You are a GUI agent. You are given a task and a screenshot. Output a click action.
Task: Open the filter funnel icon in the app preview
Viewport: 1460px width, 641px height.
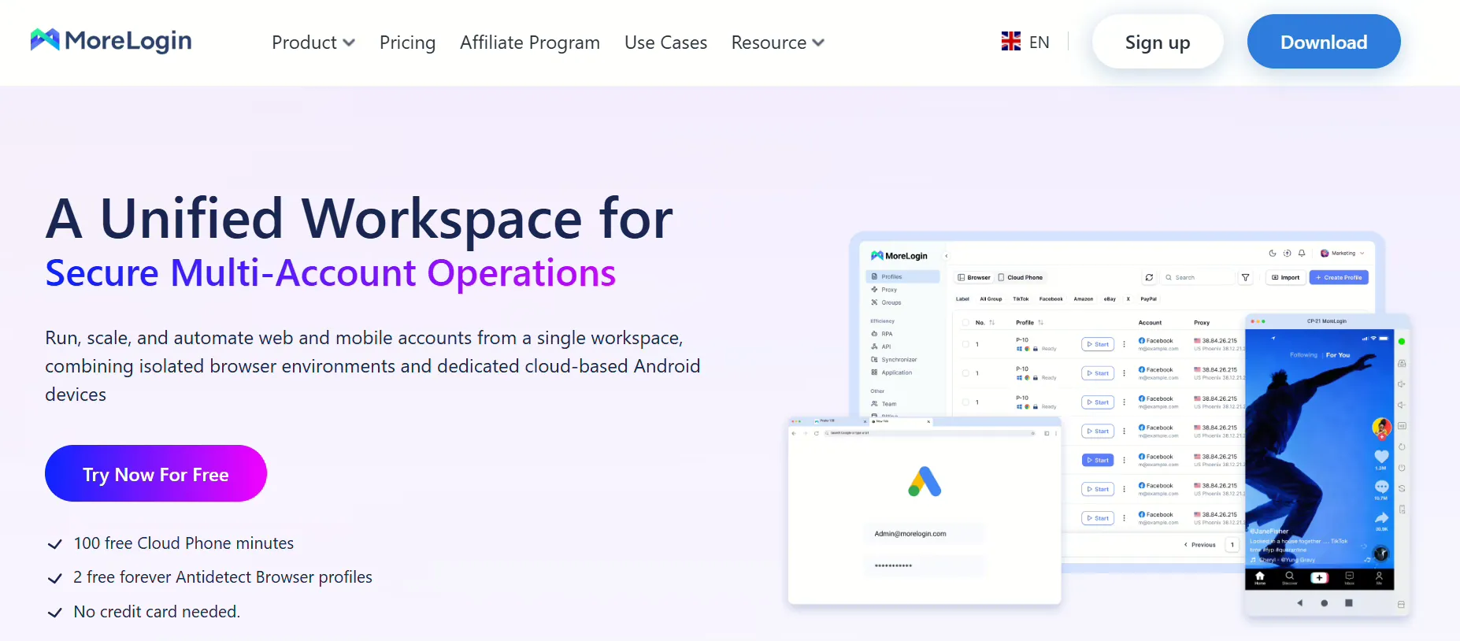(x=1245, y=277)
